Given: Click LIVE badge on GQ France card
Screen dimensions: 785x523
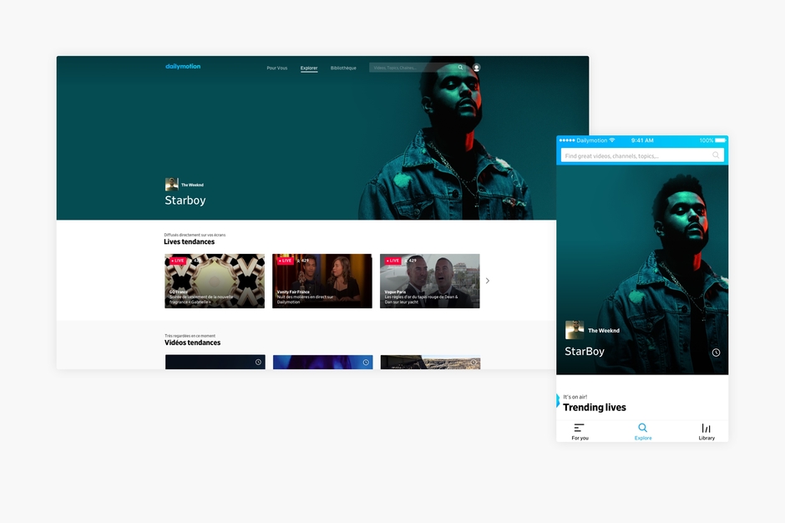Looking at the screenshot, I should [x=178, y=261].
